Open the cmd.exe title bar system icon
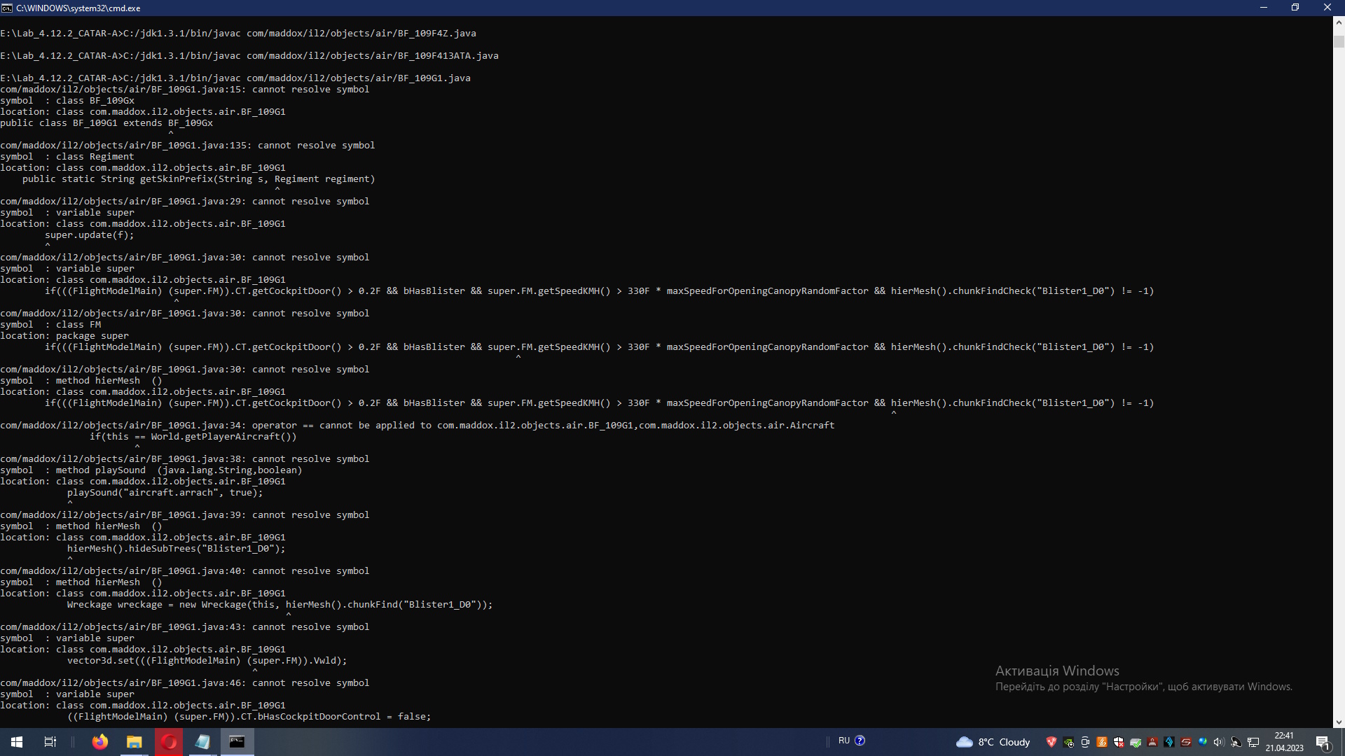1345x756 pixels. pyautogui.click(x=7, y=8)
